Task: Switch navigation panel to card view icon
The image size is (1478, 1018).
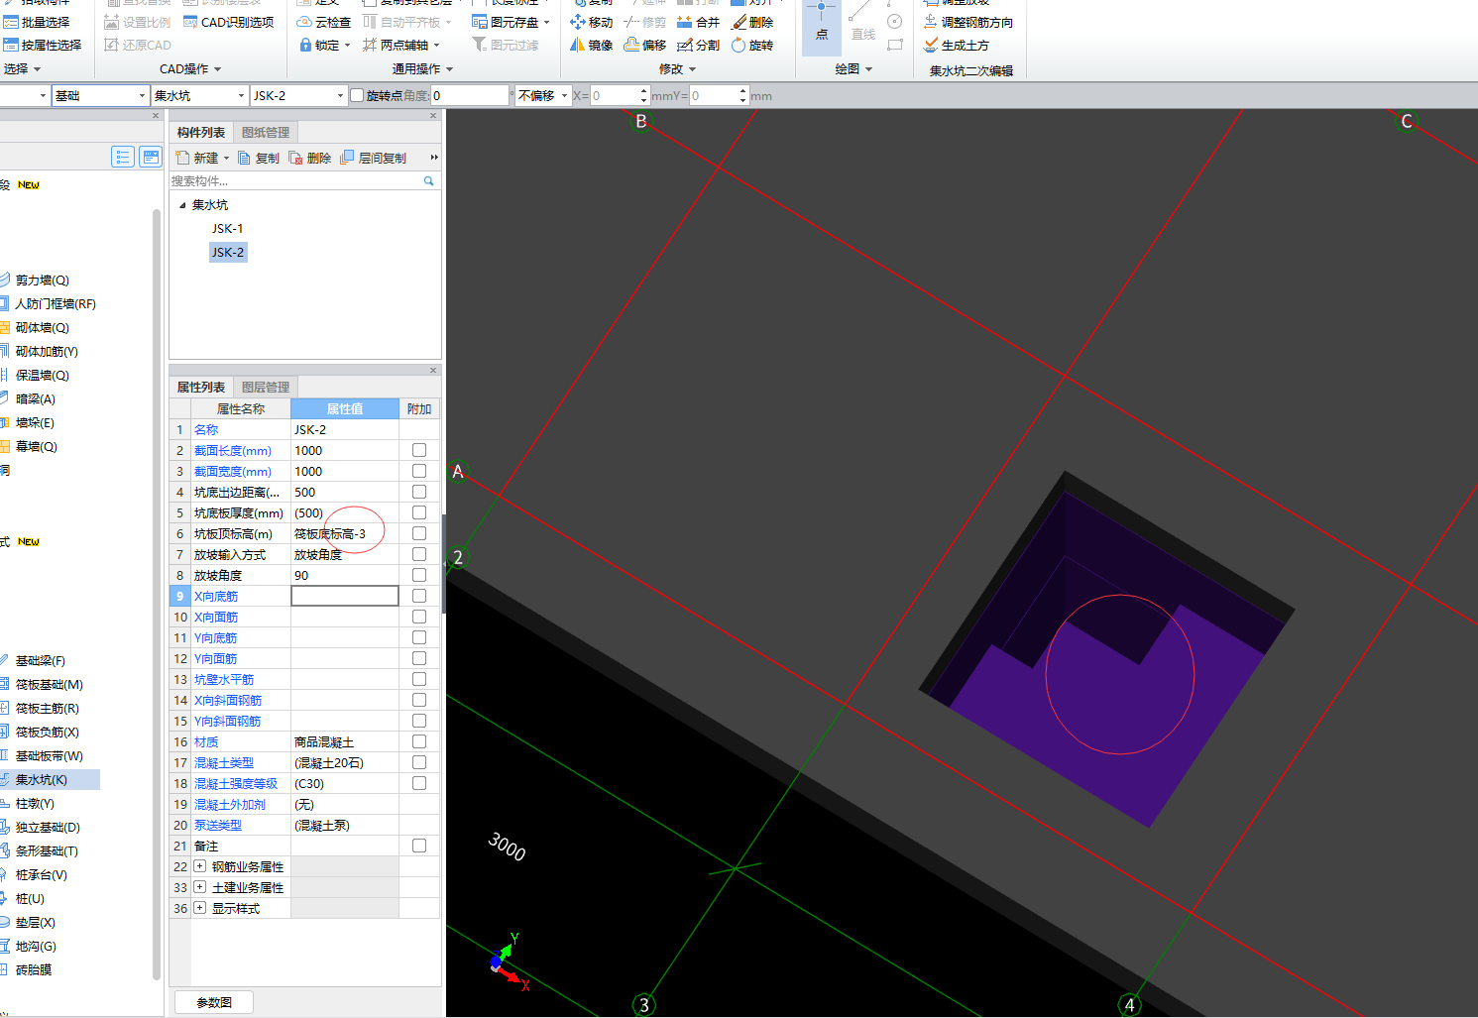Action: (x=151, y=157)
